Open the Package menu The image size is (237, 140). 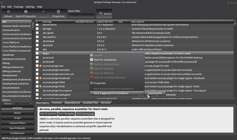point(19,7)
